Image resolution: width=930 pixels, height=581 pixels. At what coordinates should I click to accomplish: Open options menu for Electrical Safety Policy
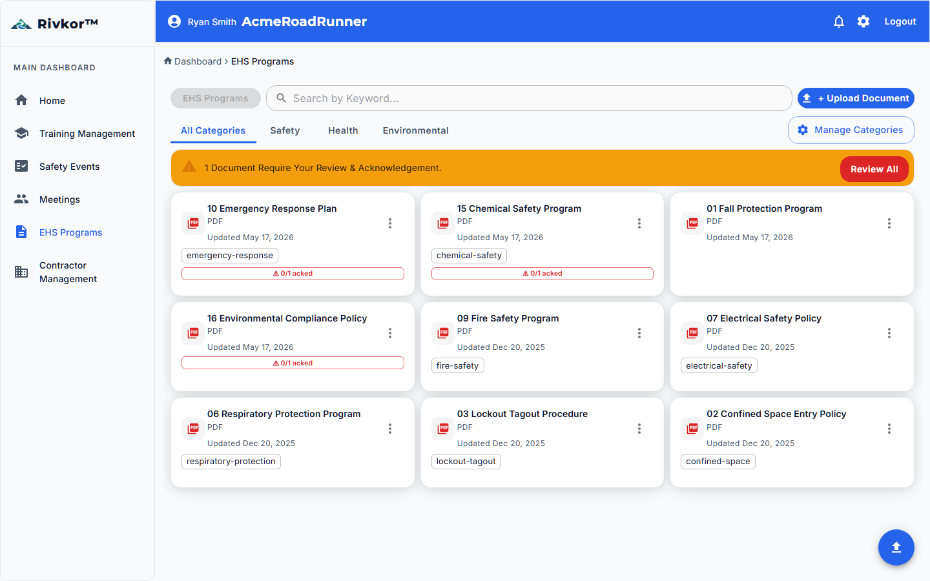click(889, 333)
